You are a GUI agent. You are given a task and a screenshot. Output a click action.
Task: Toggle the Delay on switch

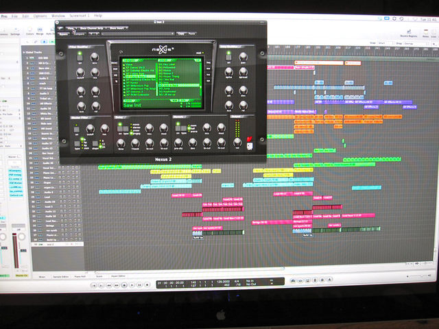tap(120, 128)
